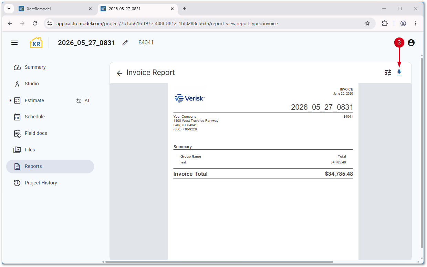Screen dimensions: 427x267
Task: Go forward in browser history
Action: coord(22,23)
